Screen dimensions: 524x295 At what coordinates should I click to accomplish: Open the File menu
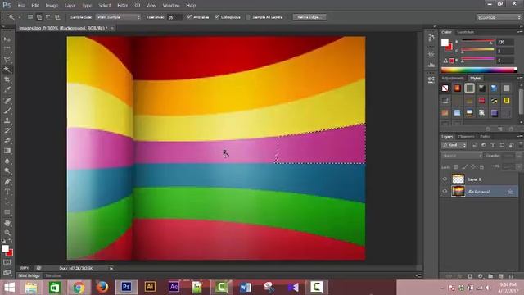coord(21,6)
